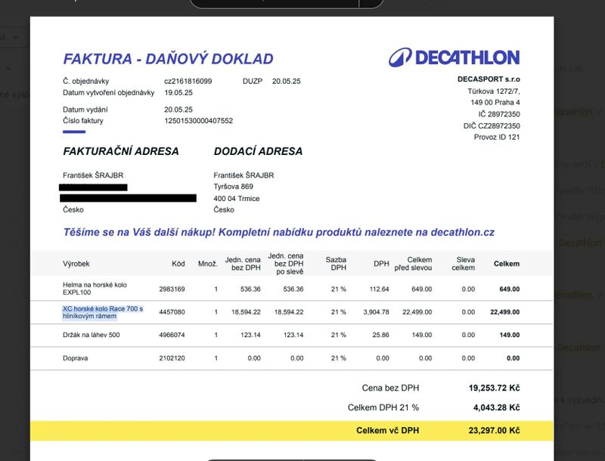Click 'IČ 28972350' text
Screen dimensions: 605x461
499,114
